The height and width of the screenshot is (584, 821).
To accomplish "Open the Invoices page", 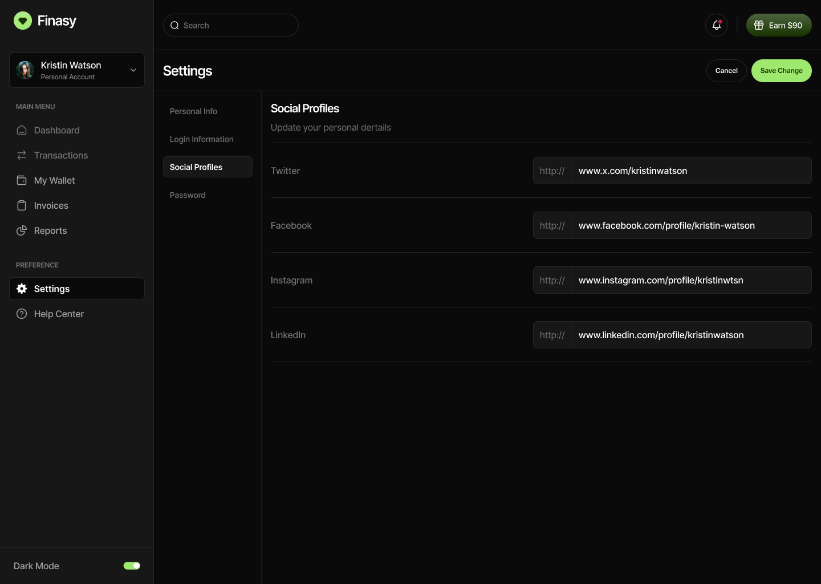I will [x=77, y=205].
